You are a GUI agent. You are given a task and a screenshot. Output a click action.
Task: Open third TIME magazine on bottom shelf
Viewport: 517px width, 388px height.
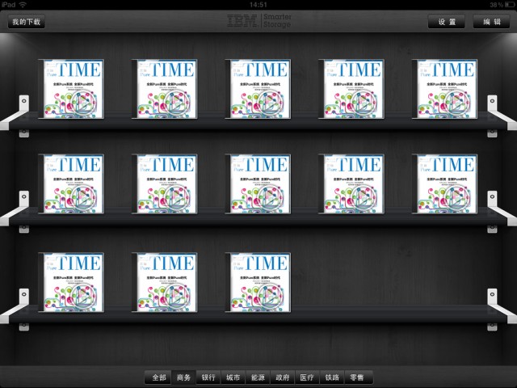(258, 282)
